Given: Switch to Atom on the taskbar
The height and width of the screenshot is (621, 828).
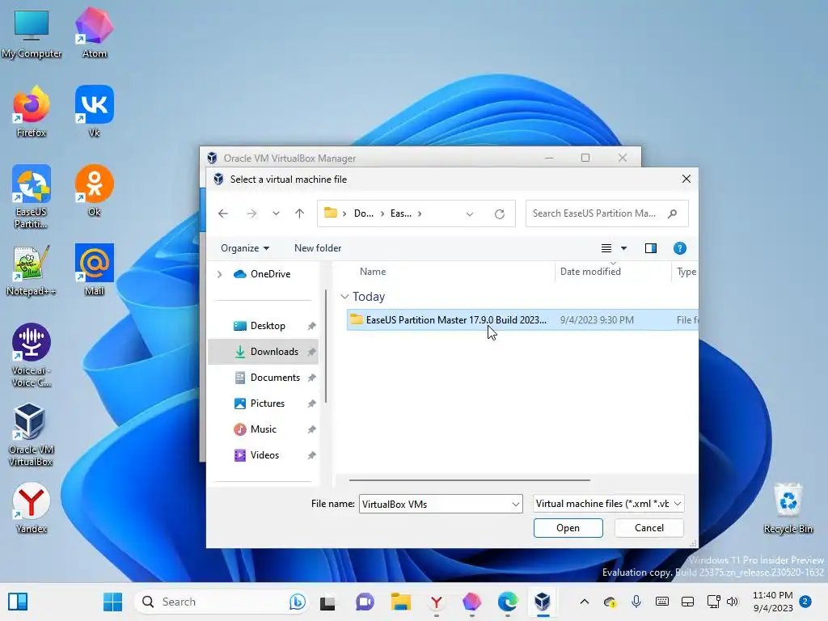Looking at the screenshot, I should click(471, 602).
